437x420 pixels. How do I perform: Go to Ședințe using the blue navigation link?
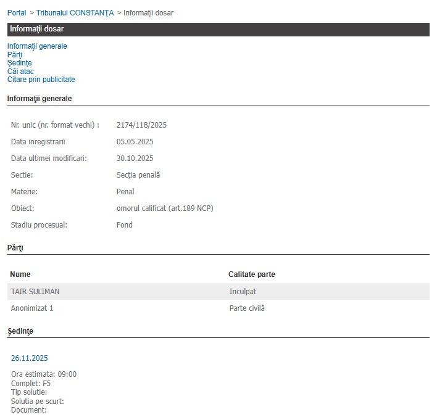pyautogui.click(x=20, y=63)
